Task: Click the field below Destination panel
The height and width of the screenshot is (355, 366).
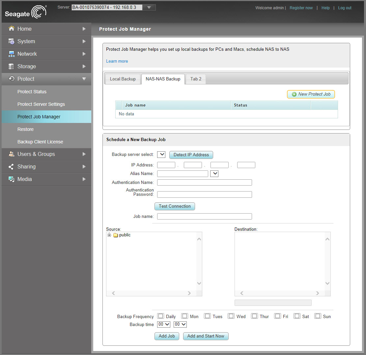Action: [x=273, y=303]
